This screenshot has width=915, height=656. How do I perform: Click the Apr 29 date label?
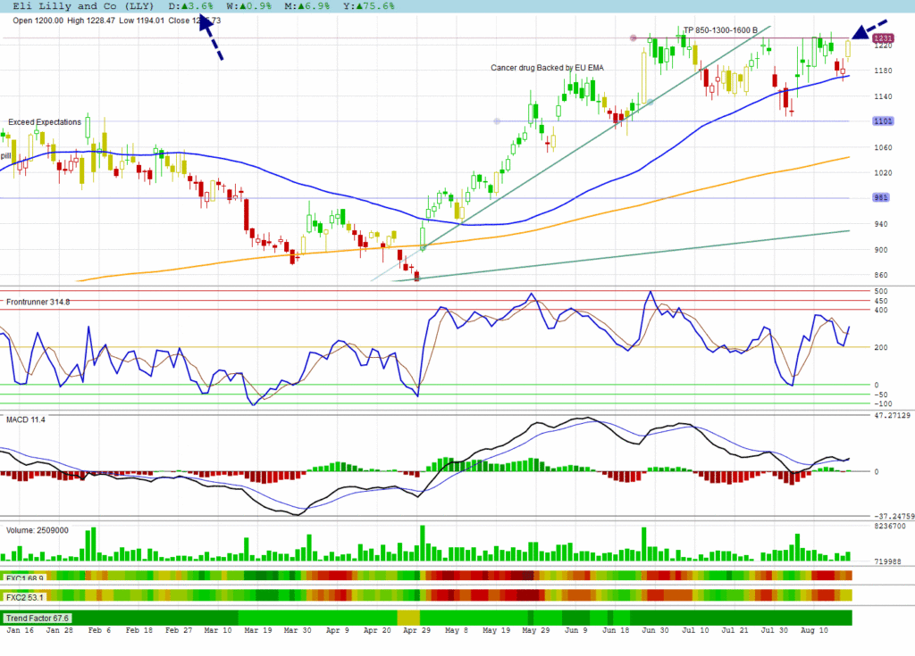(416, 630)
